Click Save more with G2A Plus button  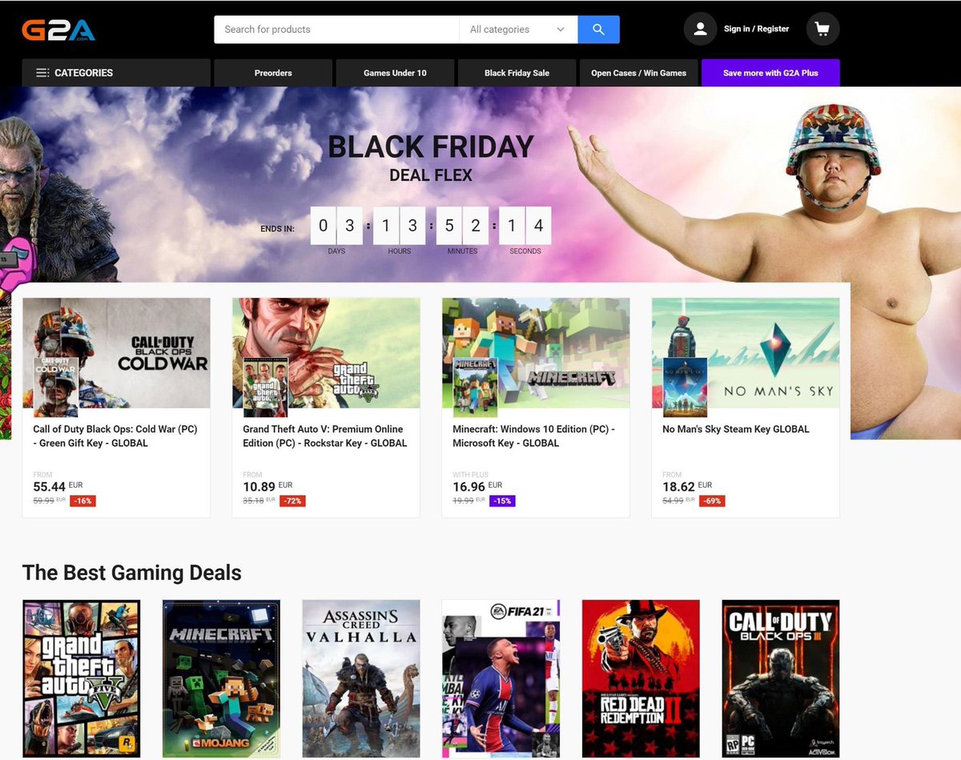tap(770, 73)
